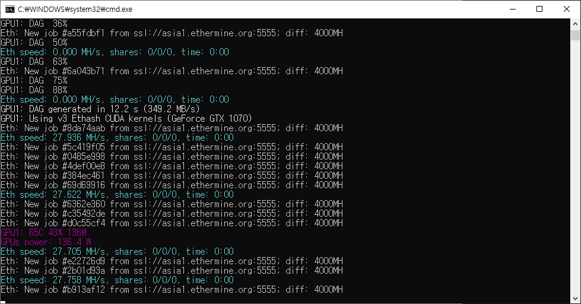This screenshot has height=304, width=581.
Task: Close the cmd.exe window
Action: [567, 9]
